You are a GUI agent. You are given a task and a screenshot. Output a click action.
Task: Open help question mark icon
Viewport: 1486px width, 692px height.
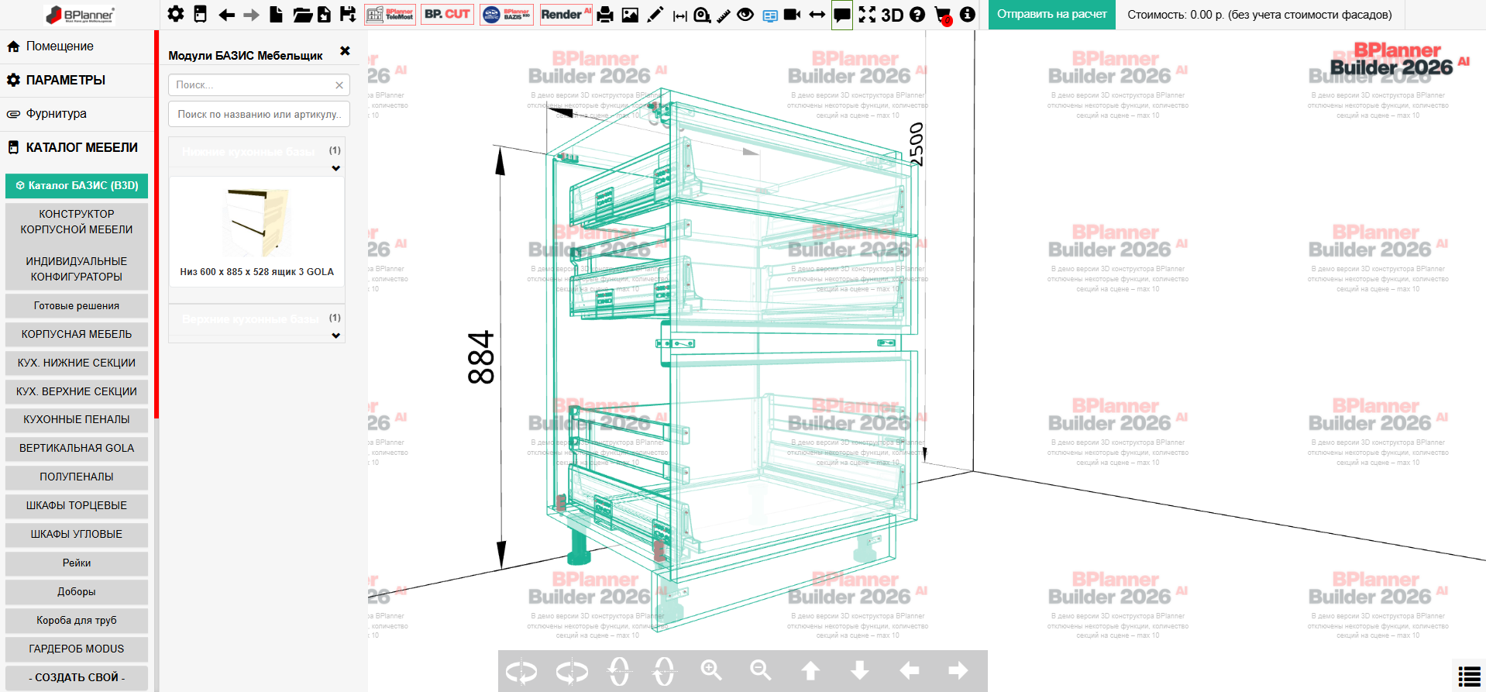tap(917, 14)
